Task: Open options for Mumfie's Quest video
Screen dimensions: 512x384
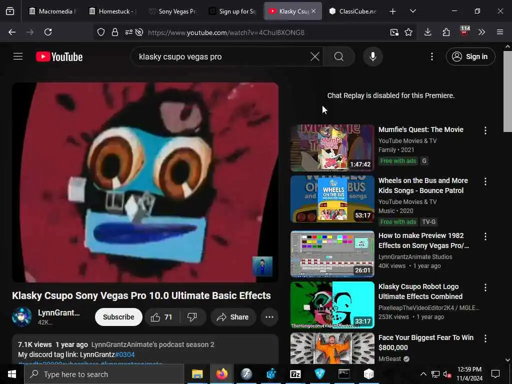Action: click(485, 130)
